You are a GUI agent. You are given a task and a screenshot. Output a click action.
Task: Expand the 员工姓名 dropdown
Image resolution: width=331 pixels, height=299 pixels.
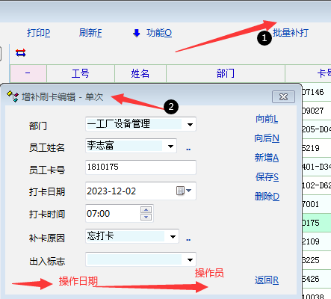pyautogui.click(x=170, y=146)
